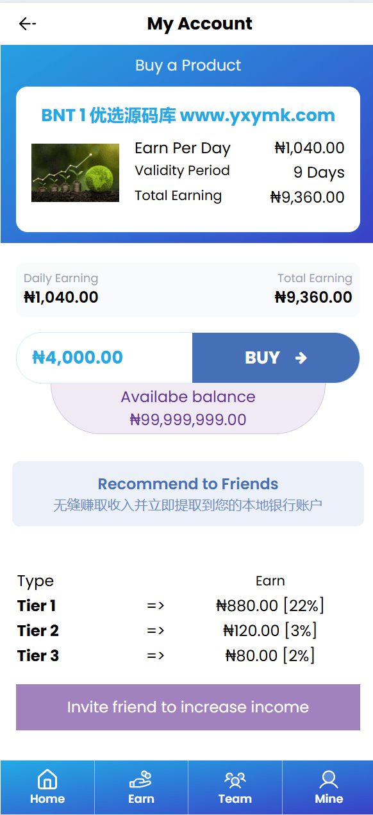Click the Total Earning ₦9,360.00 summary figure

[313, 298]
